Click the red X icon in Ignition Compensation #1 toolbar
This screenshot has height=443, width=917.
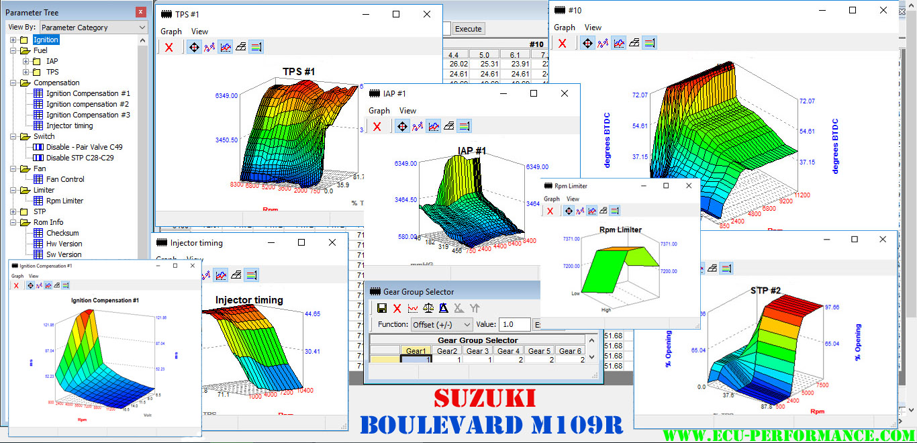click(x=16, y=285)
